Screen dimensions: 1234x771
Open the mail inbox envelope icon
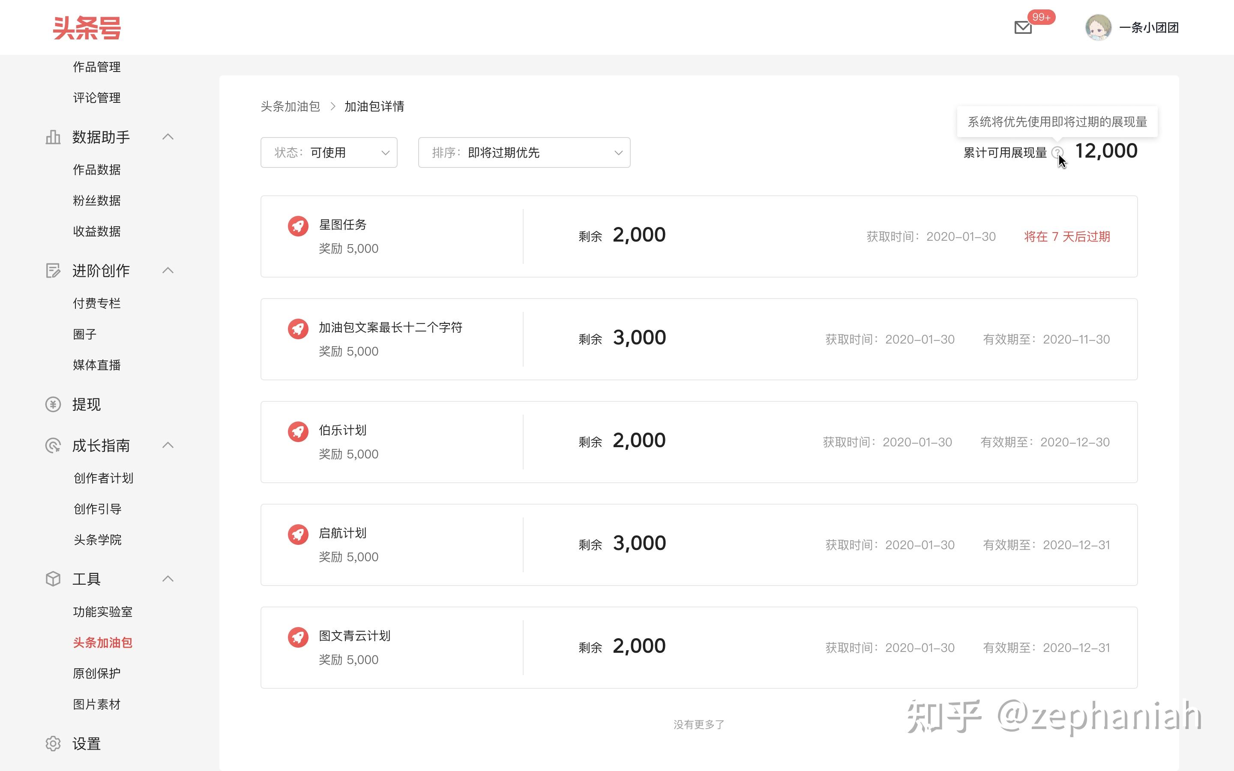1022,27
